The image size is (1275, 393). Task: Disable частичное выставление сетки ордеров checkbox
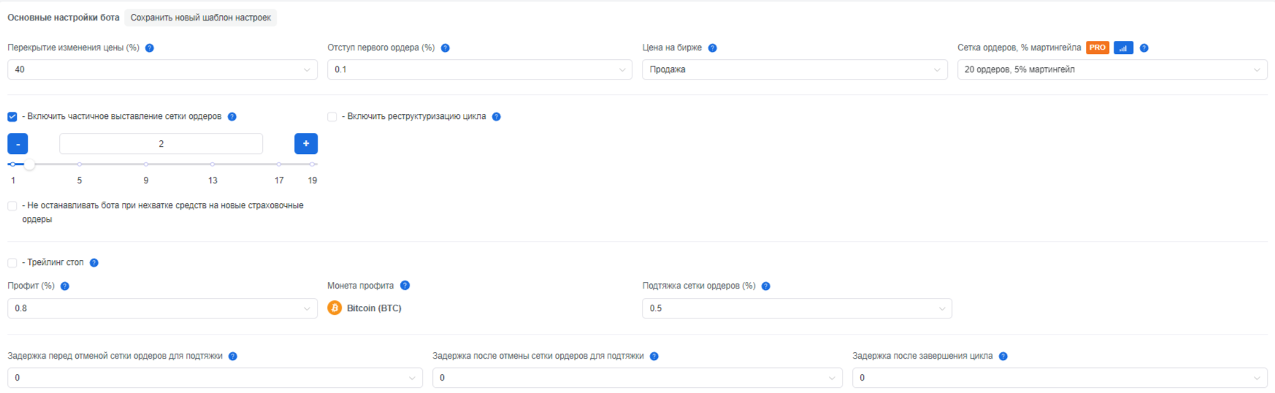click(x=12, y=117)
